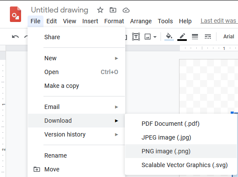238x177 pixels.
Task: Click the cloud save status icon
Action: pyautogui.click(x=126, y=10)
